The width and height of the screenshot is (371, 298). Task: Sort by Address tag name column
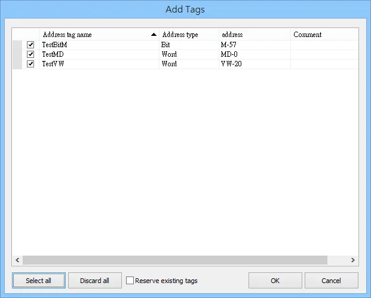click(99, 35)
